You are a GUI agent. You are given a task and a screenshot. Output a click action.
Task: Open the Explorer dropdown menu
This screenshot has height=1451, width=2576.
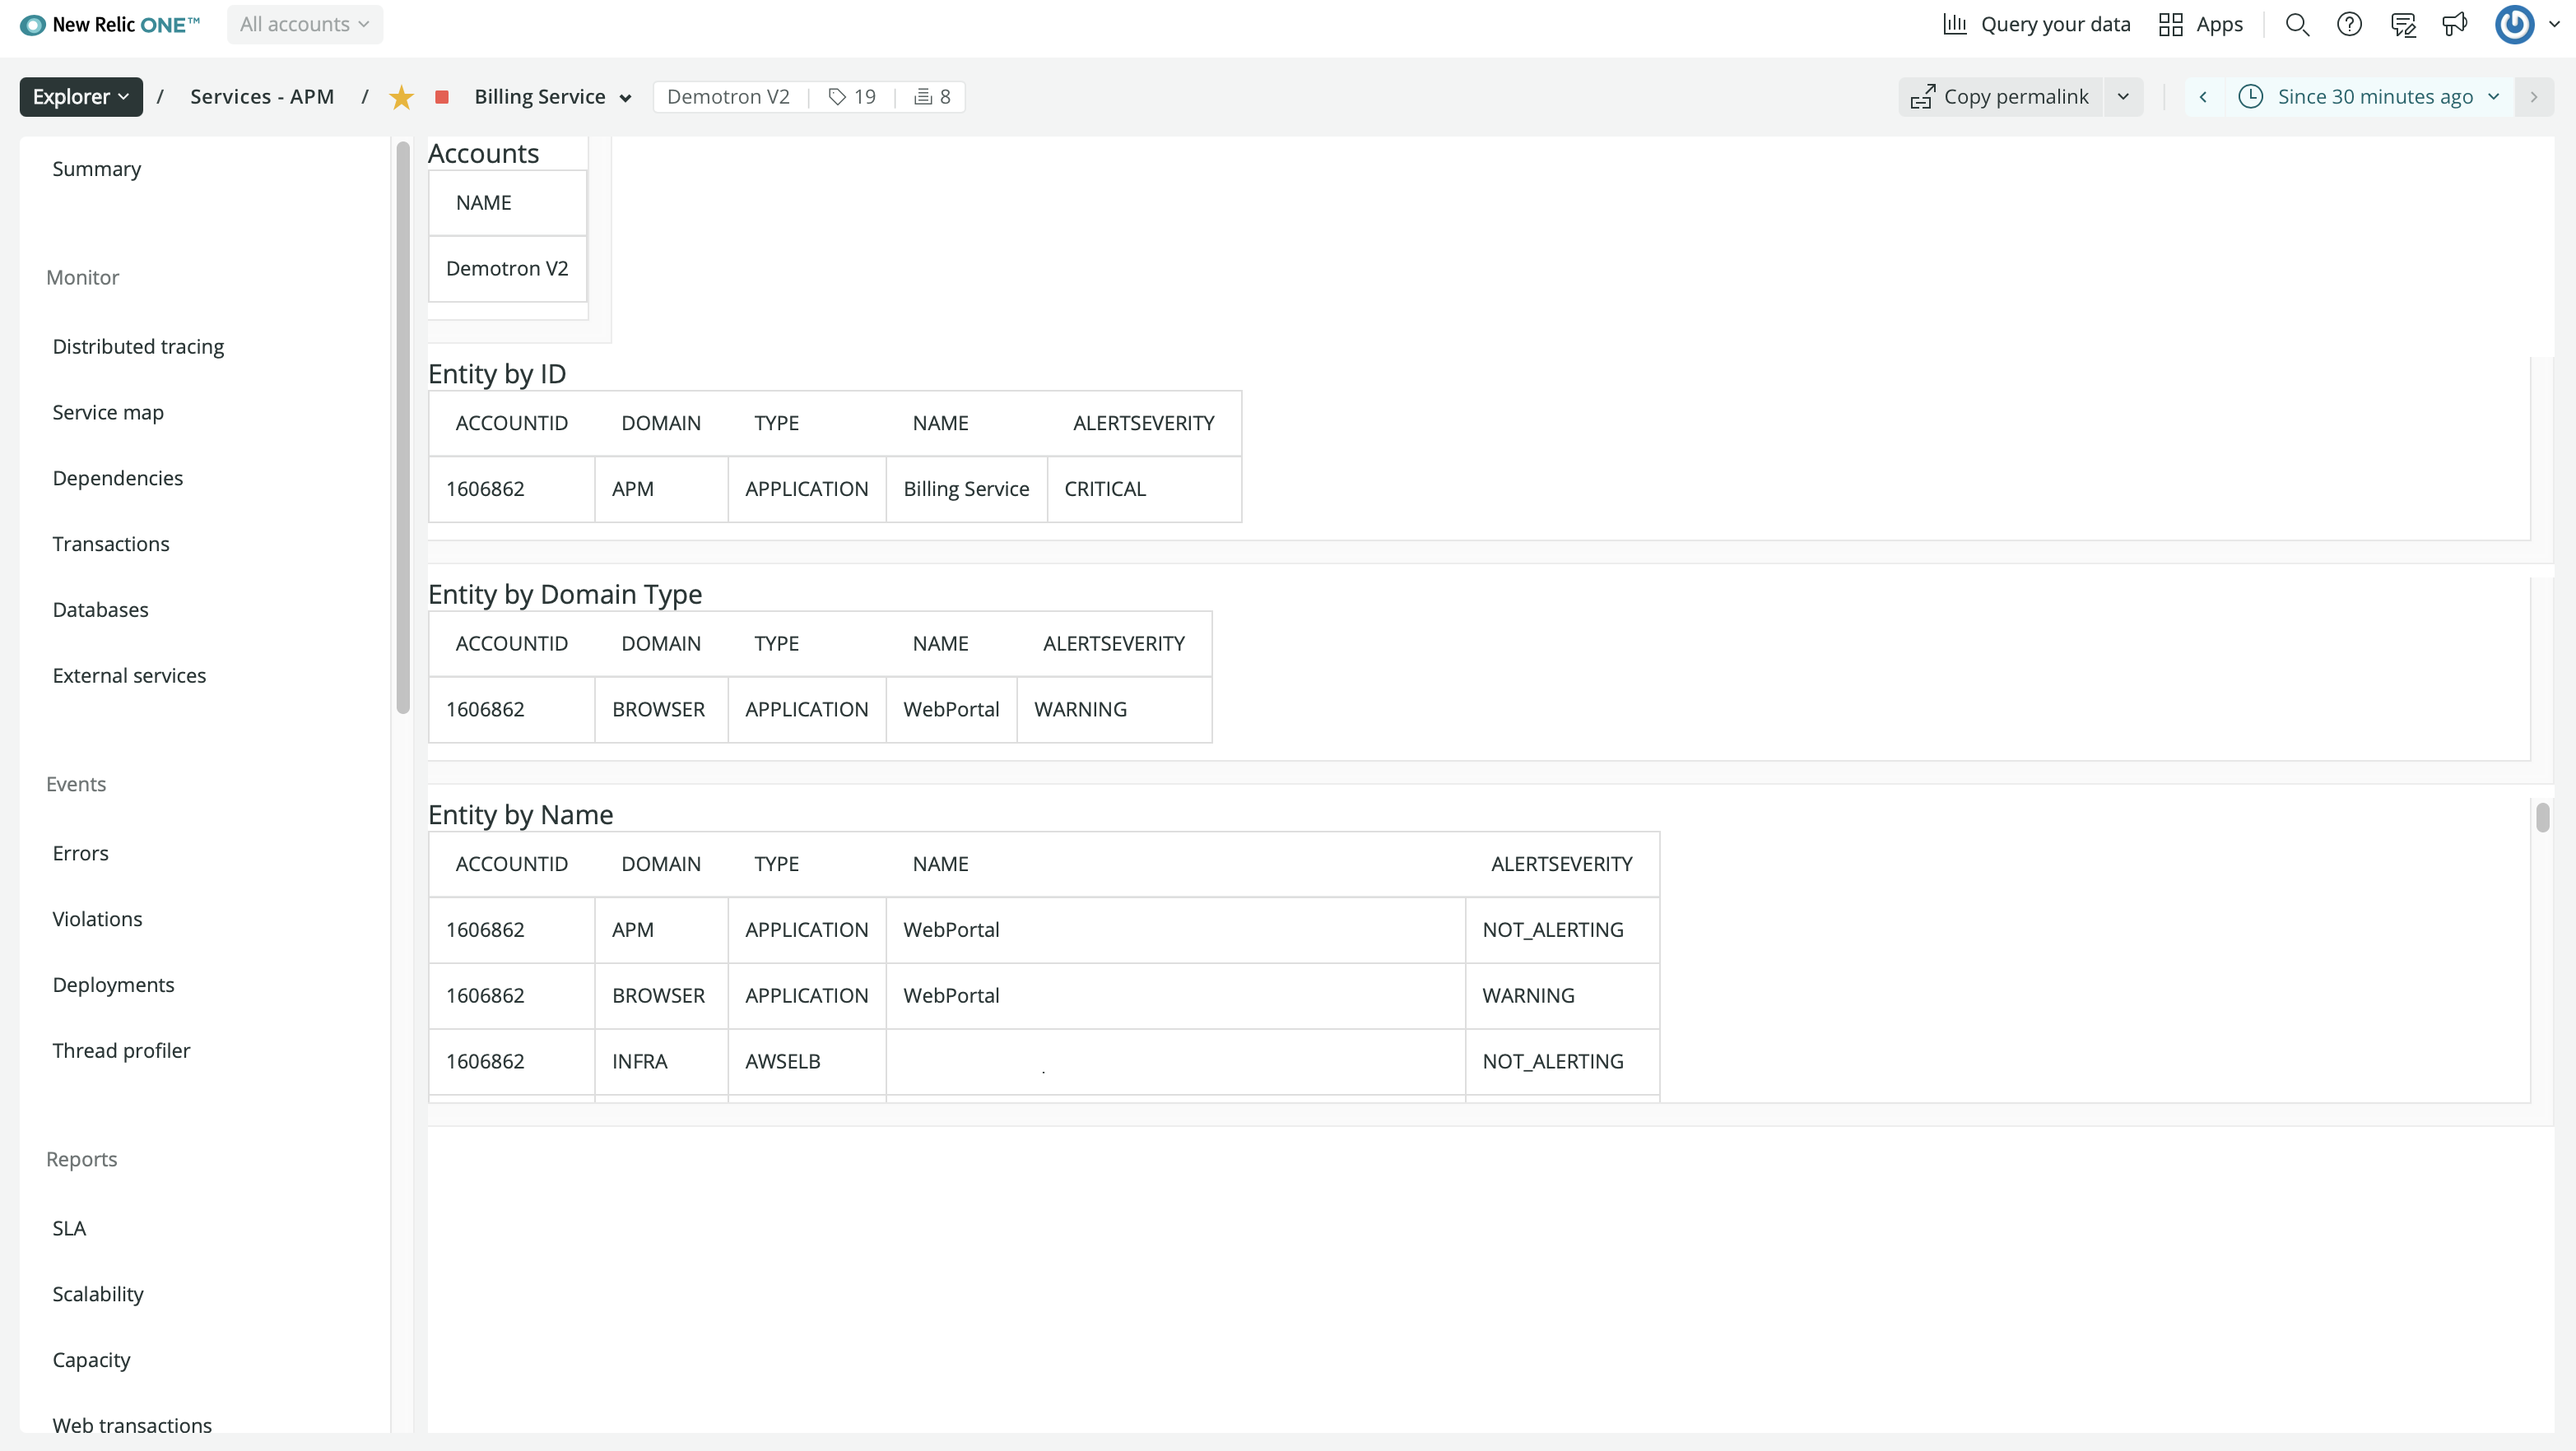81,97
